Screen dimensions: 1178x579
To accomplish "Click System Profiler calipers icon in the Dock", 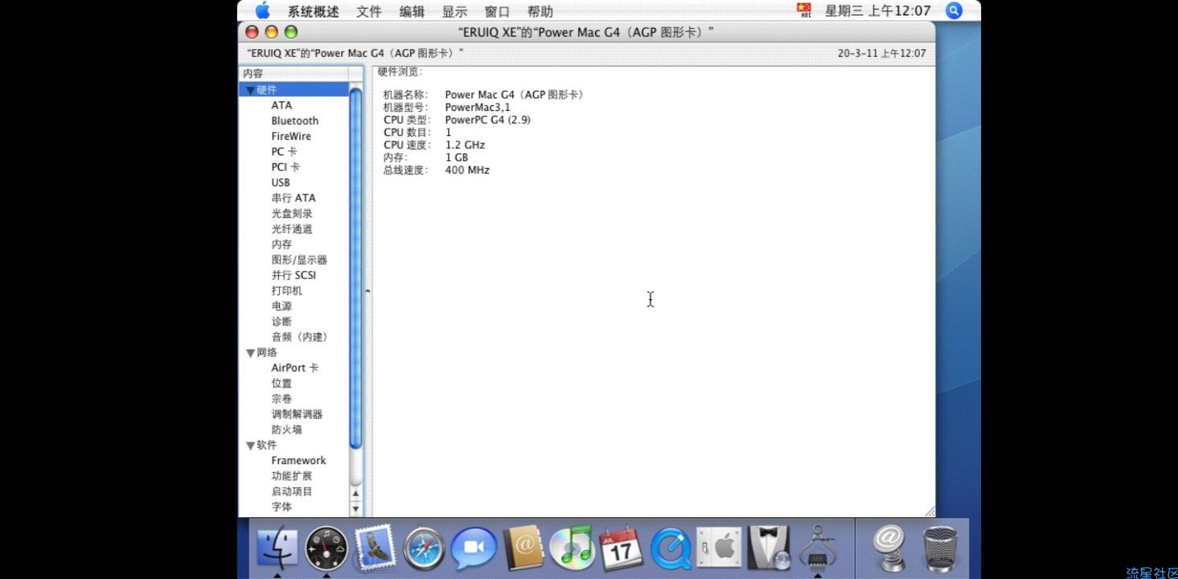I will 817,548.
